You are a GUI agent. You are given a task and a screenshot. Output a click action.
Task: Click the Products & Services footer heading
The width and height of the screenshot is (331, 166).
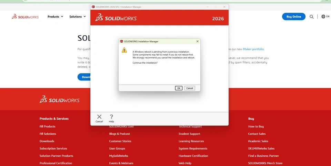coord(54,119)
